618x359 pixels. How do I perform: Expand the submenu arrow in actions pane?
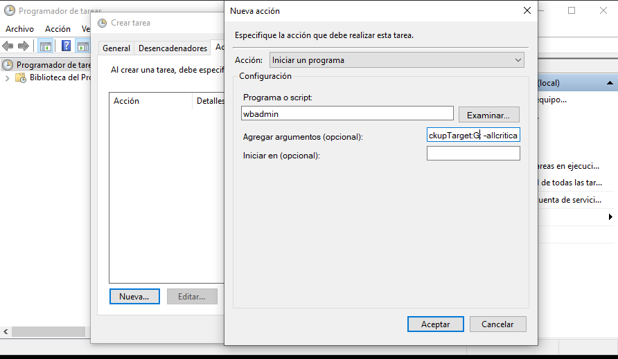click(x=610, y=217)
